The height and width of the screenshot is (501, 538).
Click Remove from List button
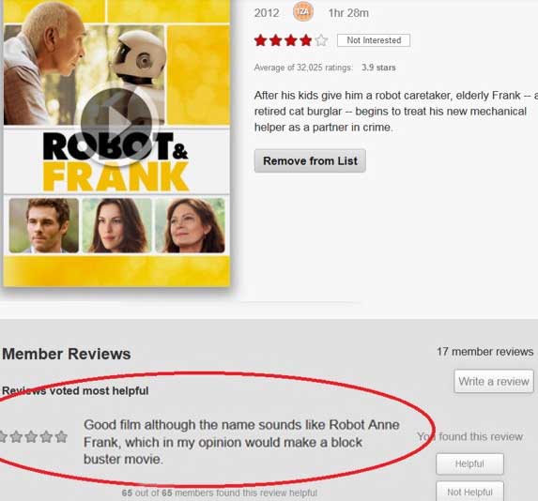tap(310, 160)
